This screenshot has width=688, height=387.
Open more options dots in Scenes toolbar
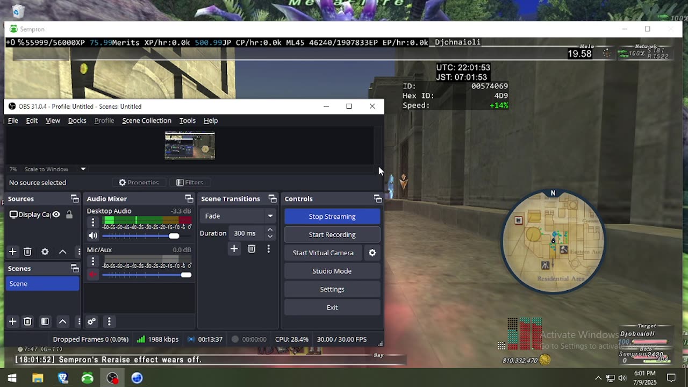[78, 321]
